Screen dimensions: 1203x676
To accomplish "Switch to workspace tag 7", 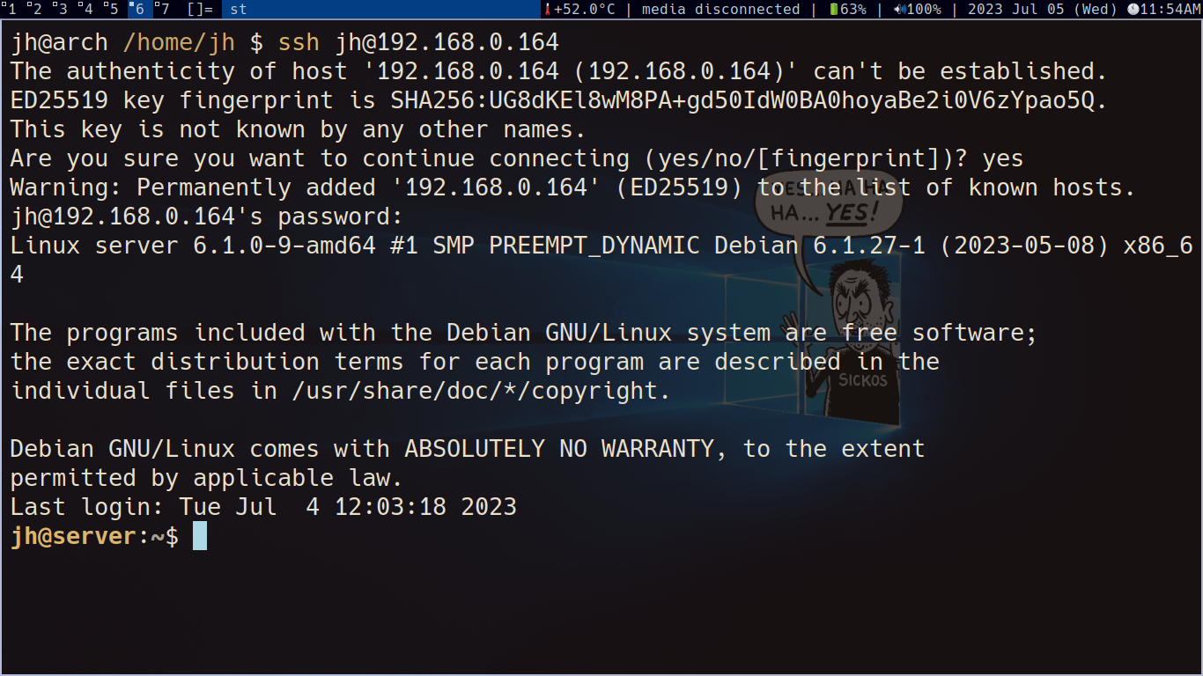I will pos(162,9).
